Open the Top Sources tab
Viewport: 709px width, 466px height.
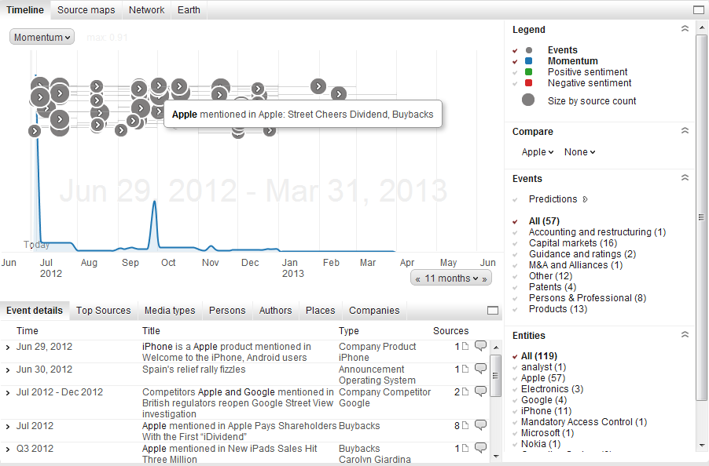pyautogui.click(x=103, y=311)
